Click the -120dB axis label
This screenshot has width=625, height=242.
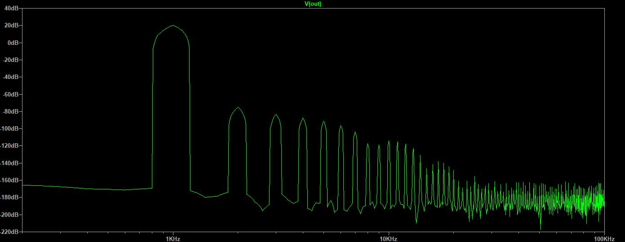9,146
